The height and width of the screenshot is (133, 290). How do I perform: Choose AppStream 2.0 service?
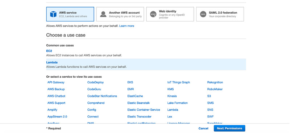coord(57,117)
